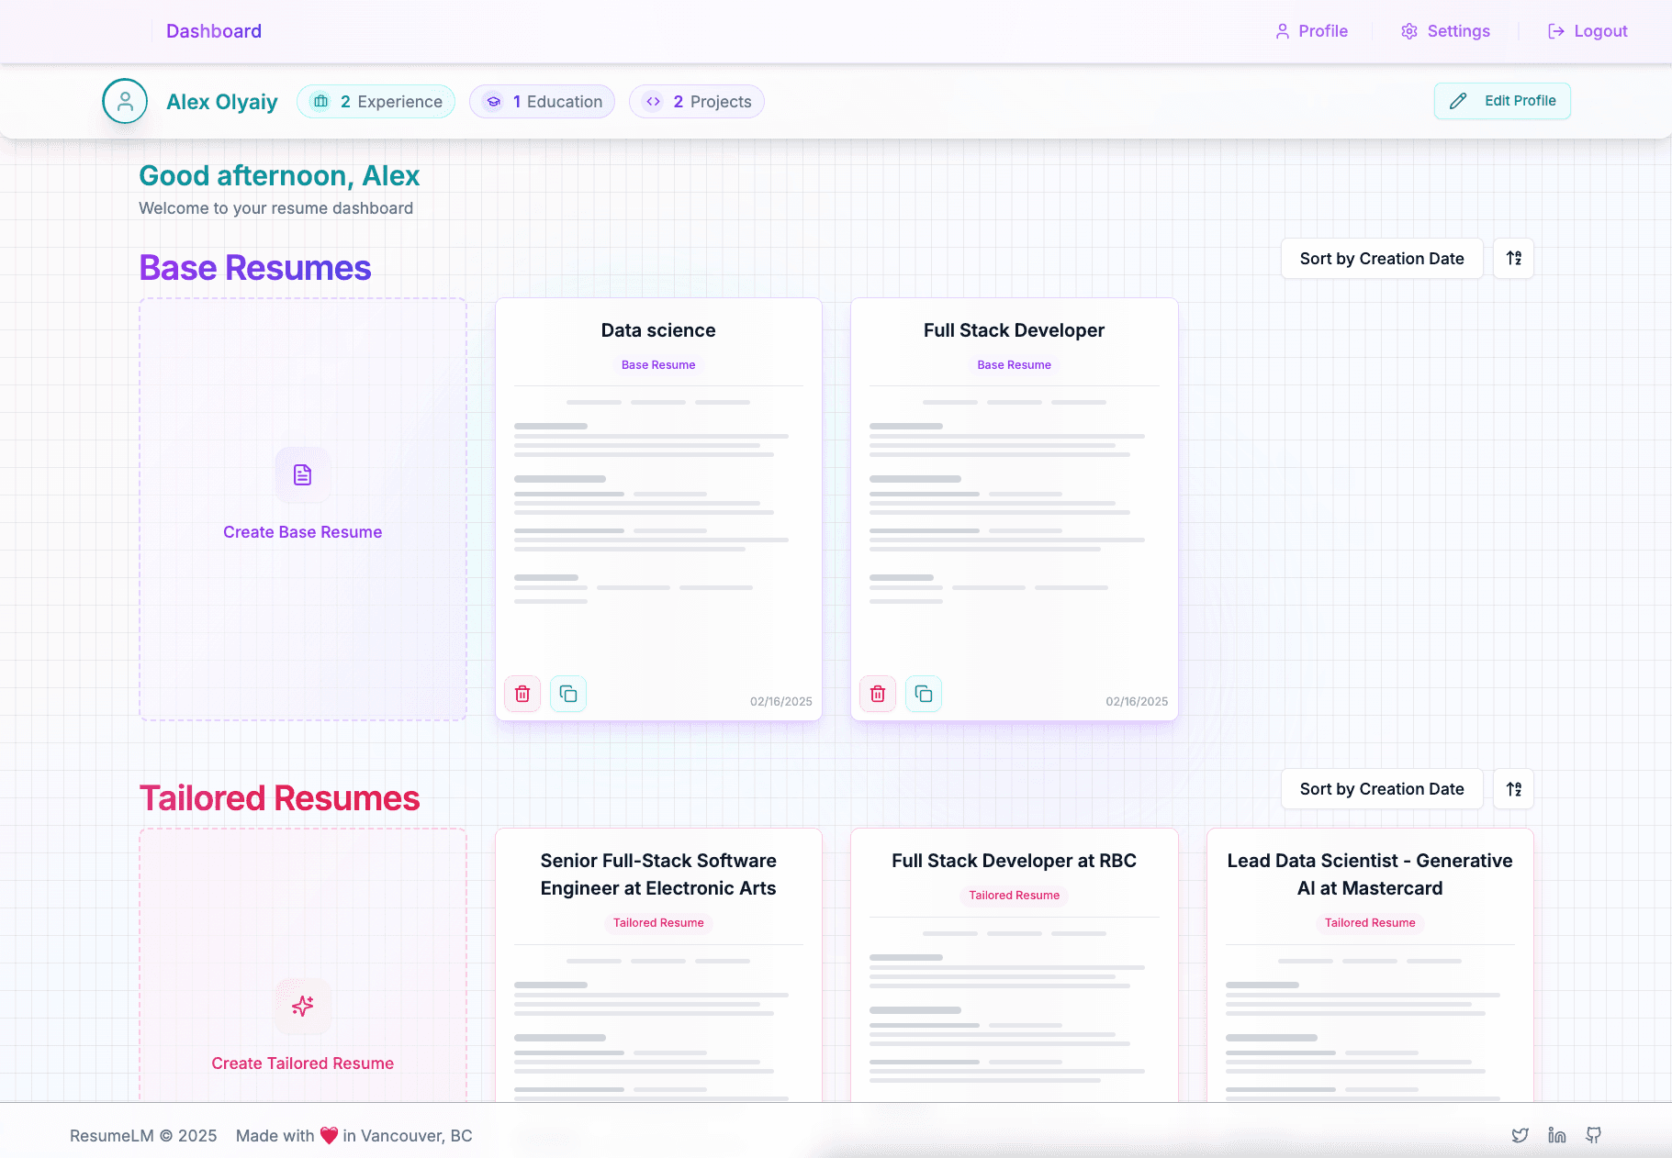Toggle sort direction for Base Resumes
This screenshot has height=1158, width=1672.
[x=1513, y=259]
